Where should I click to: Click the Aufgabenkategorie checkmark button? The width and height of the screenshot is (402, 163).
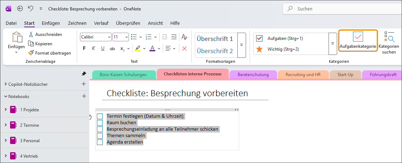pyautogui.click(x=358, y=40)
